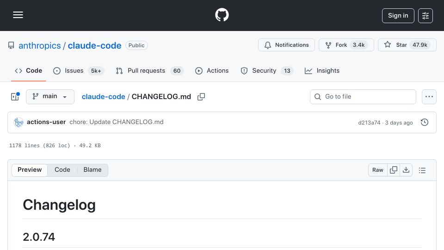Open commit message 'chore: Update CHANGELOG.md'

117,122
